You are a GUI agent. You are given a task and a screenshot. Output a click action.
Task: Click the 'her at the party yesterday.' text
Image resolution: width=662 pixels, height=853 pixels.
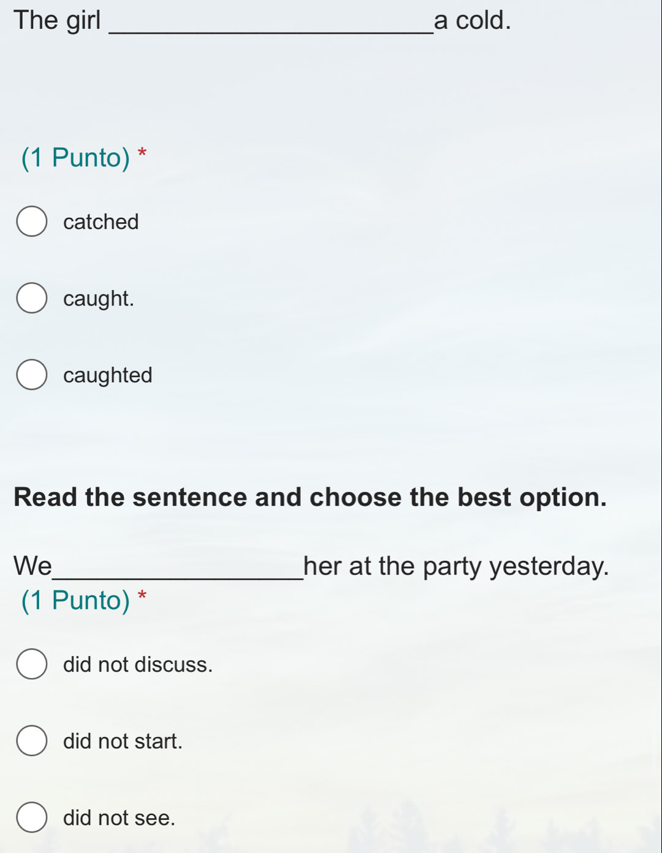[456, 566]
